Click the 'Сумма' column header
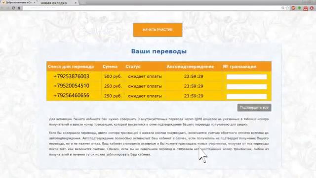 coord(110,67)
